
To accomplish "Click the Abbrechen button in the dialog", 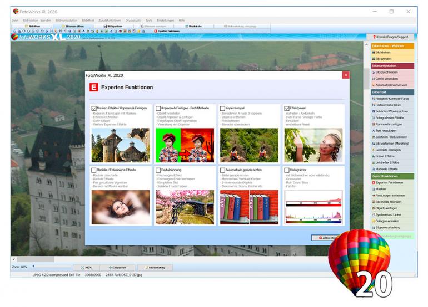I will pos(326,238).
